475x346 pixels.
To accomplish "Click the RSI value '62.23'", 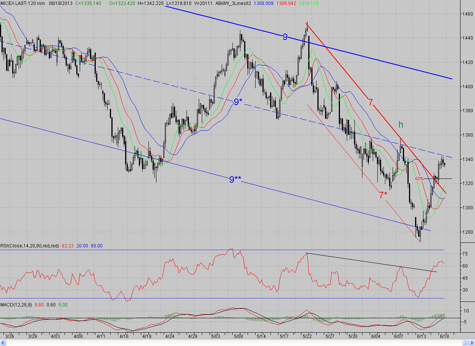I will tap(67, 246).
